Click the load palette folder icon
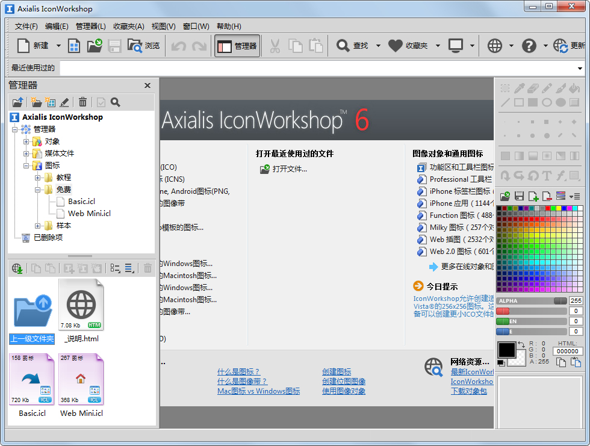 pos(505,196)
